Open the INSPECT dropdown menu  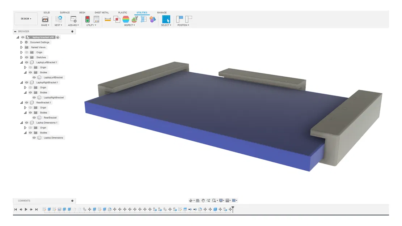pyautogui.click(x=130, y=25)
